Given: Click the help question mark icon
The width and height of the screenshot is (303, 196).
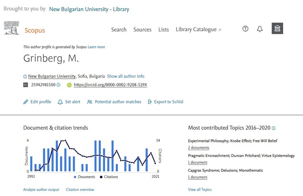Looking at the screenshot, I should pos(245,29).
